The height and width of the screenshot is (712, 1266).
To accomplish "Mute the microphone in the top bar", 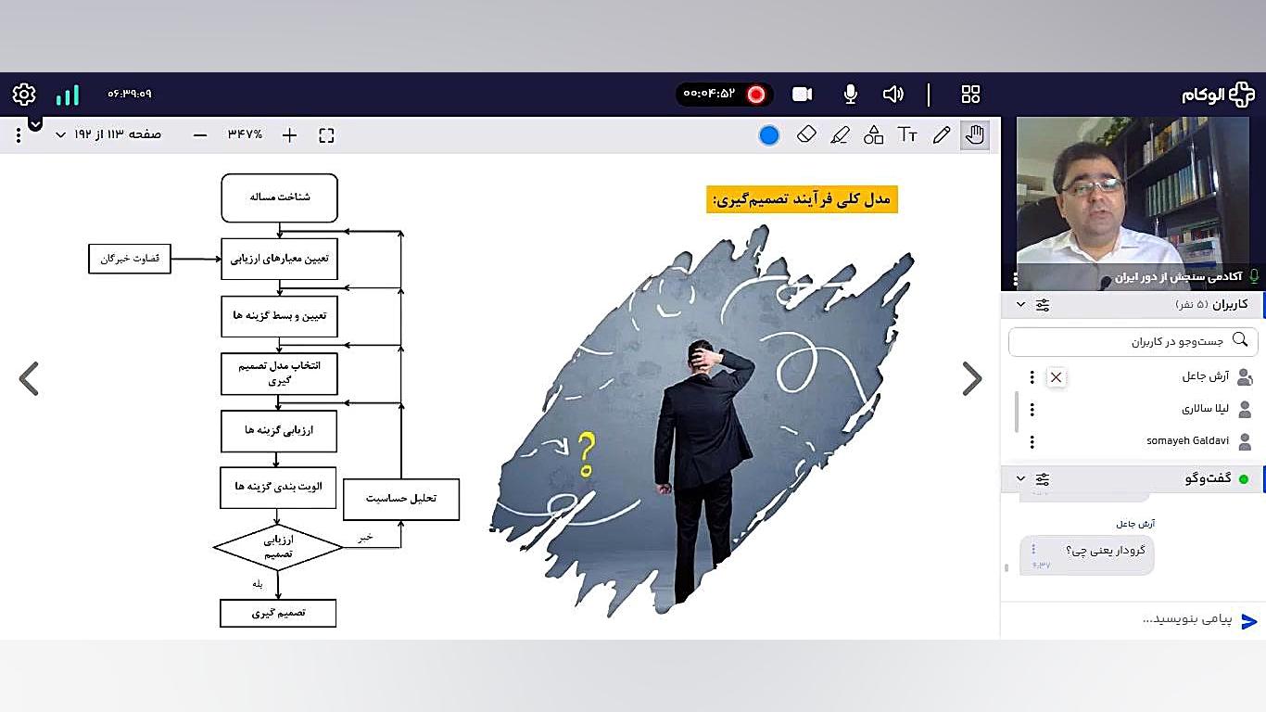I will click(x=850, y=94).
